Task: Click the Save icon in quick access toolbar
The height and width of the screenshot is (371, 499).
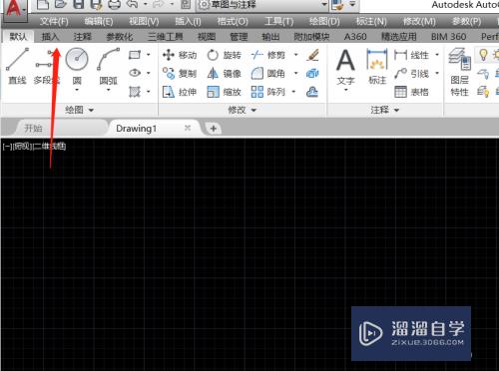Action: [79, 4]
